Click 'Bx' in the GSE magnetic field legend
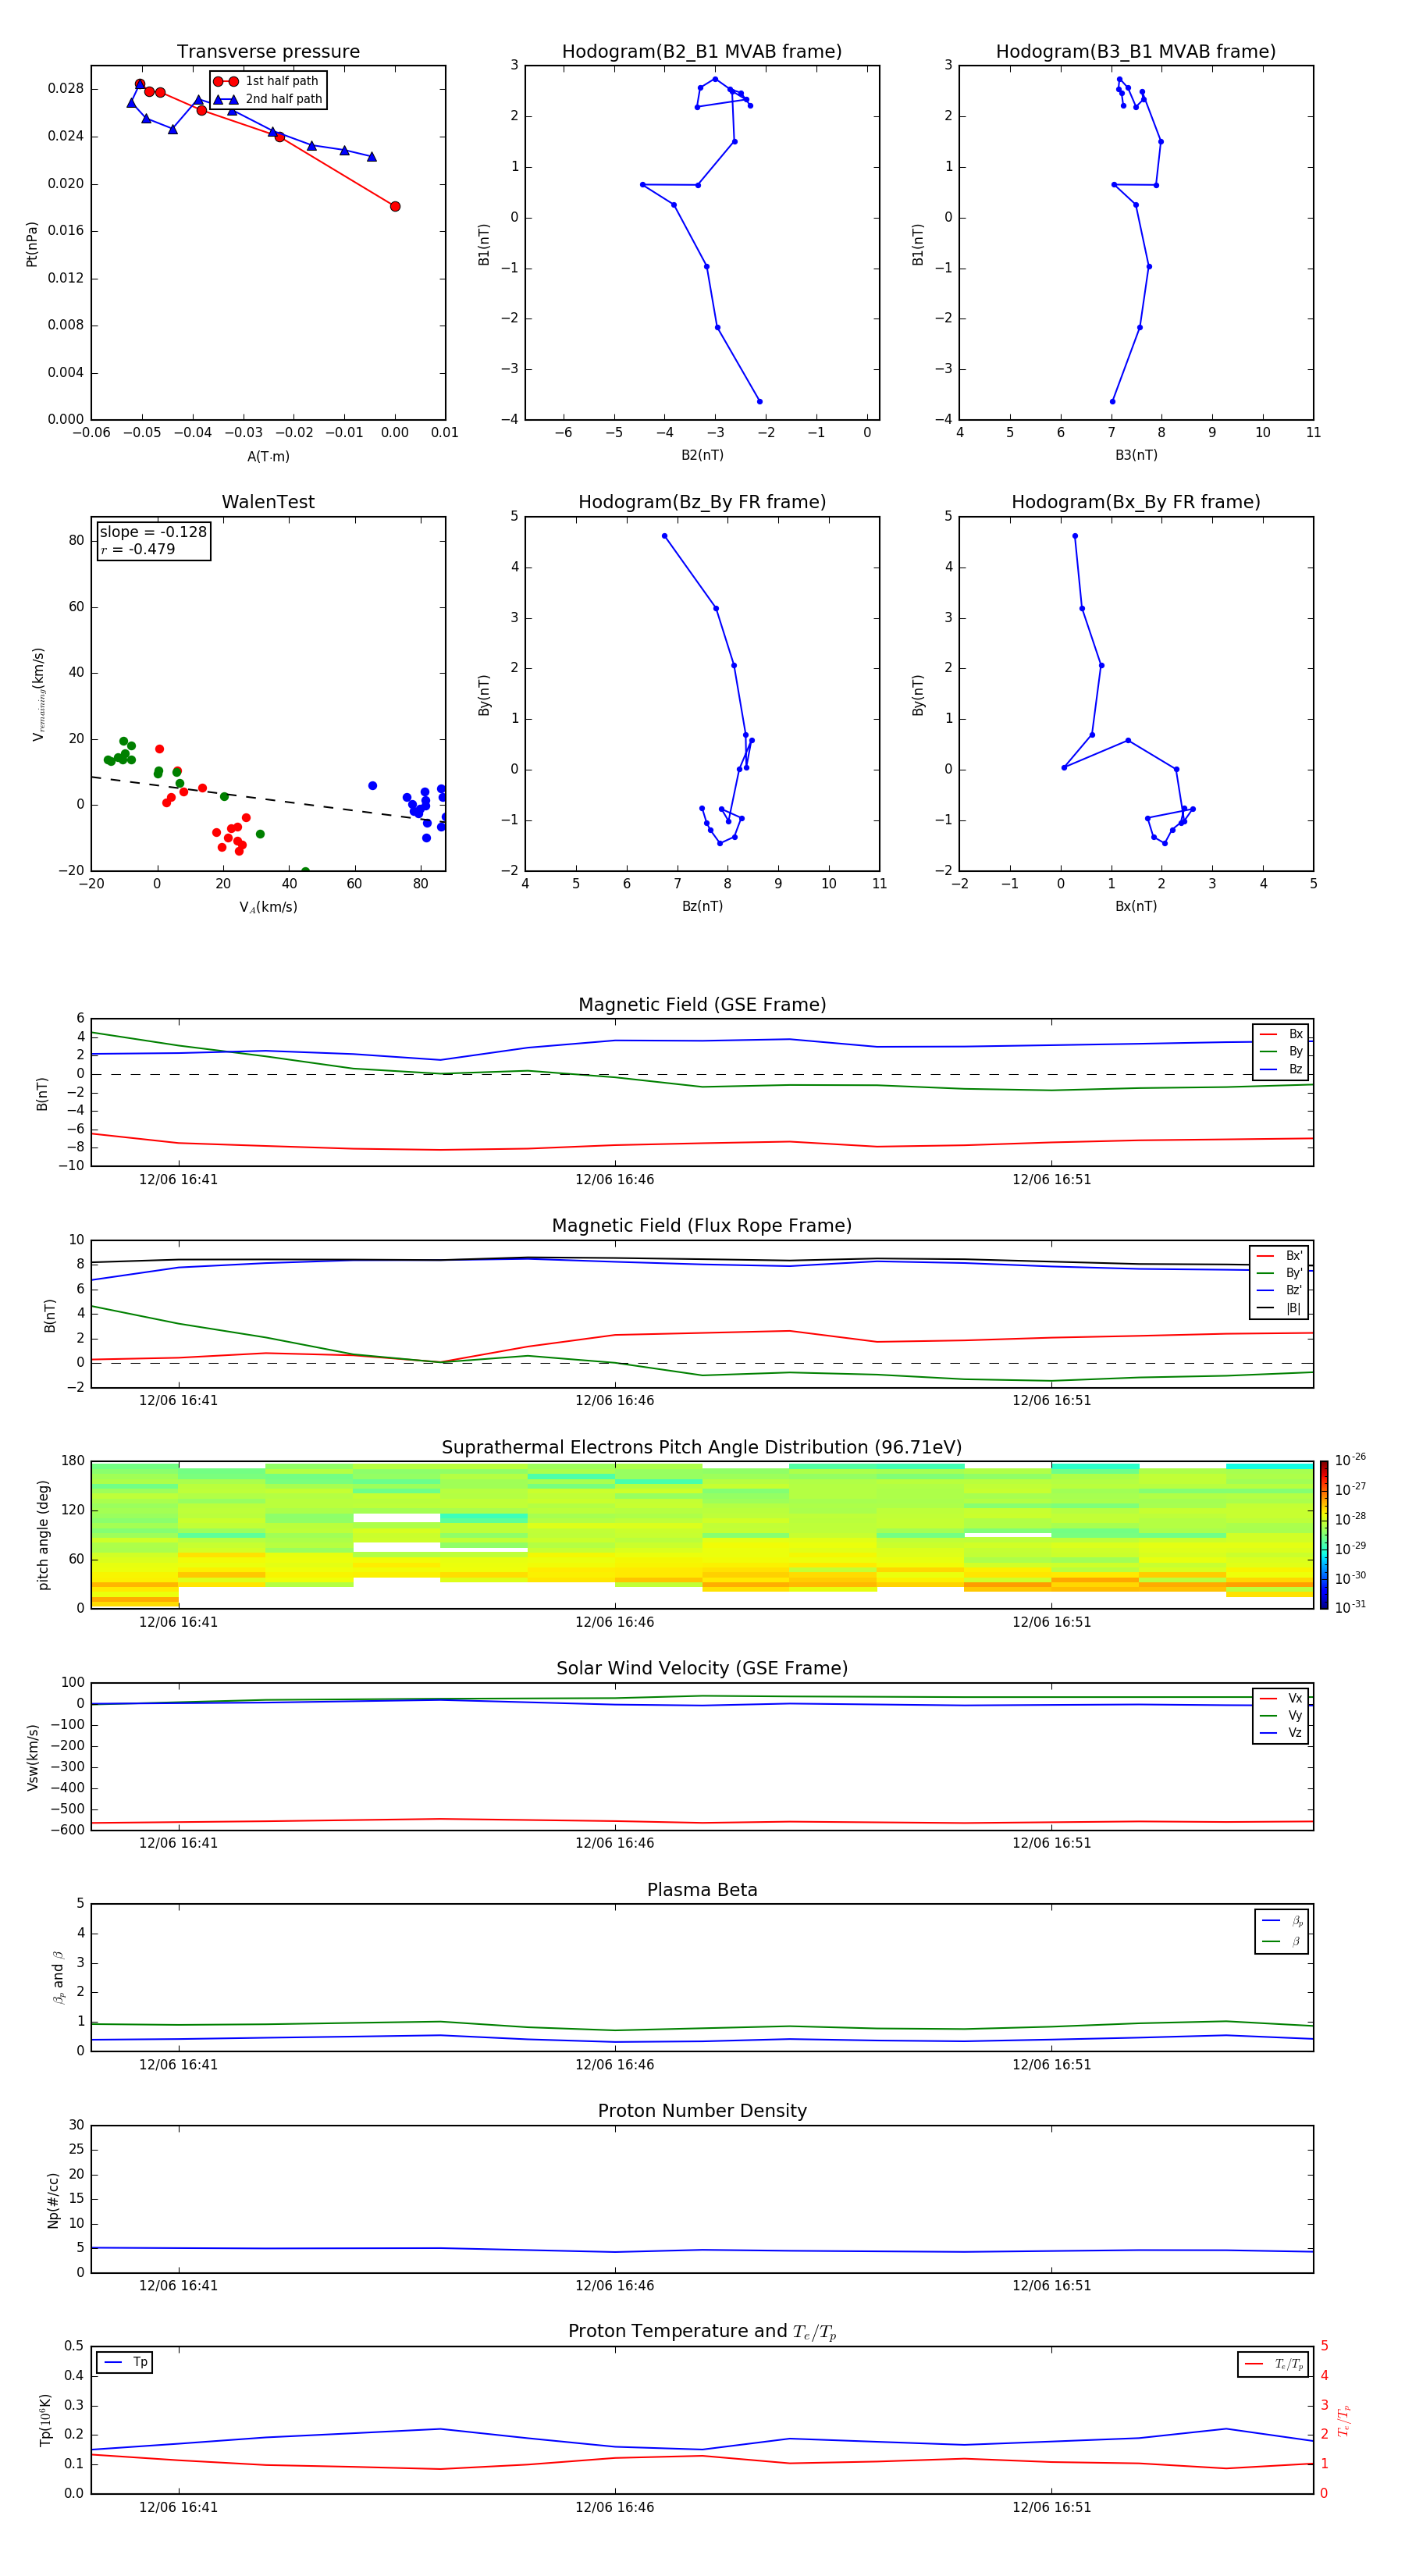 (1281, 1034)
